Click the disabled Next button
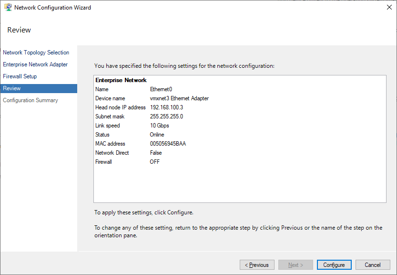397x275 pixels. (295, 264)
